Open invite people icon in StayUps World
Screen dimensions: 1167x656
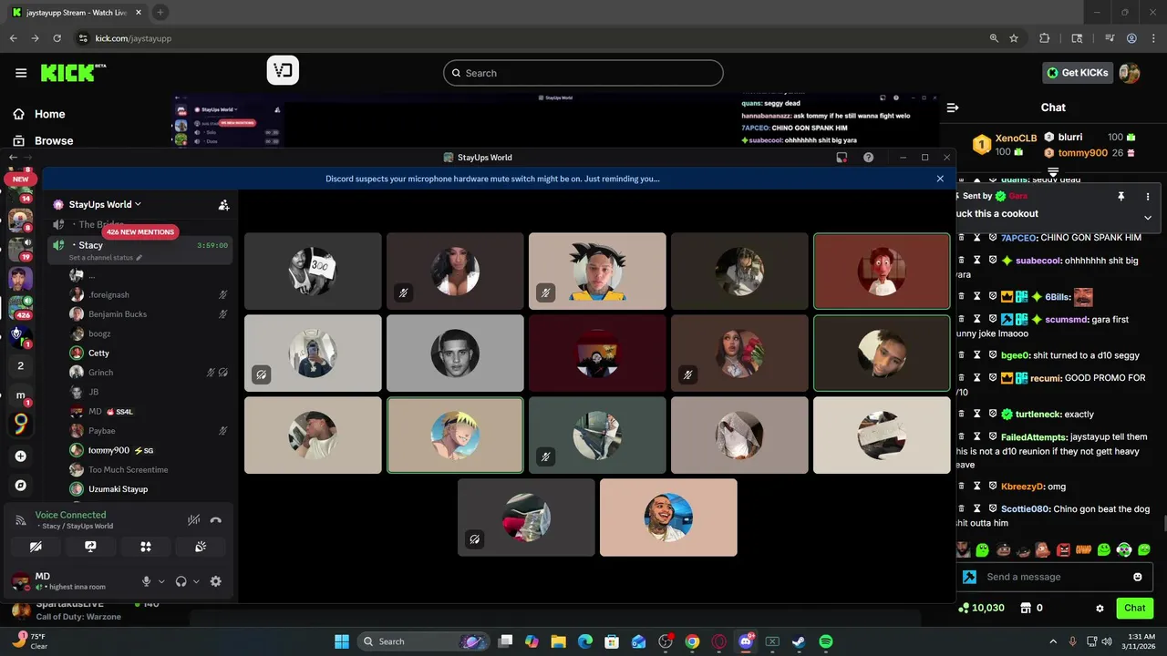(223, 205)
